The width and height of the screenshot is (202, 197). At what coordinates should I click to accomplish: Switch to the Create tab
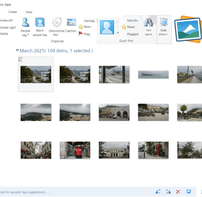(x=12, y=12)
